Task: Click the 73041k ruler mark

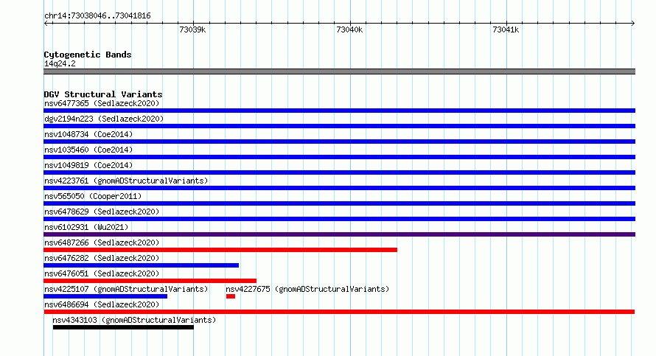Action: [506, 29]
